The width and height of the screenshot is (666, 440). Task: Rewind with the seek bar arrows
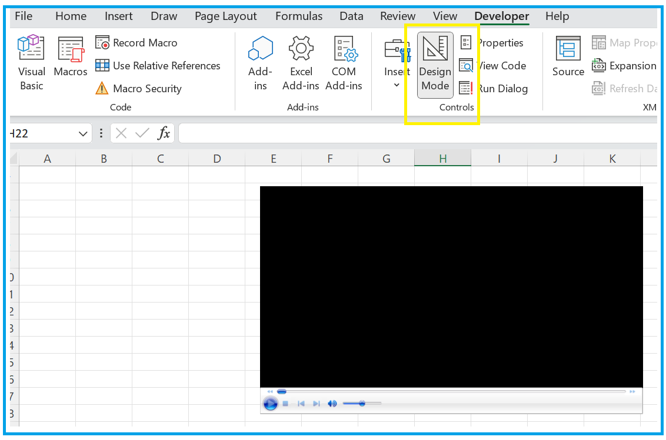tap(270, 392)
